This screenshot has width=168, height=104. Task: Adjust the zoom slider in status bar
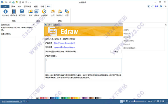tap(134, 101)
